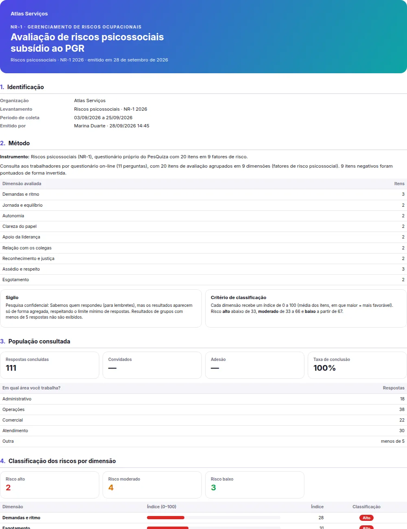
Task: Click 'Marina Duarte · 28/09/2026 14:45' issuer value
Action: point(112,126)
